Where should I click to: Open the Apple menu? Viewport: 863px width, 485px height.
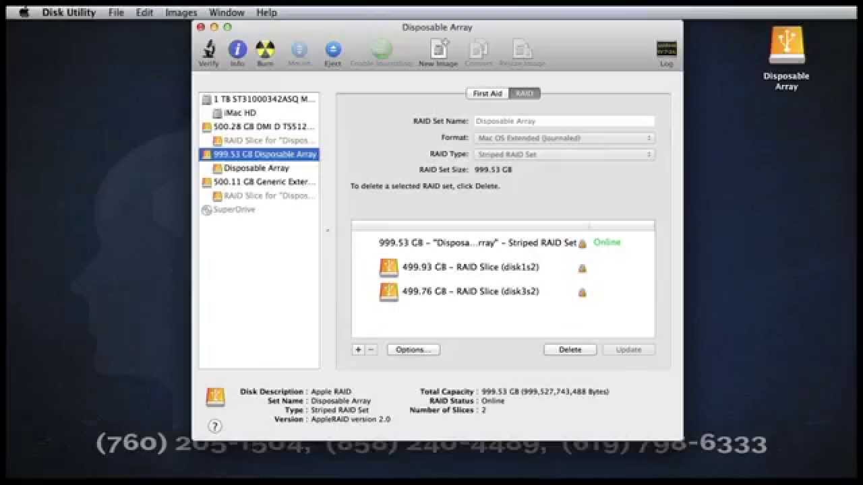(x=24, y=12)
